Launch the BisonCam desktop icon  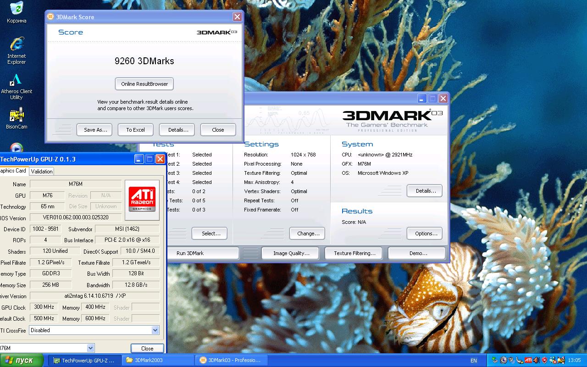17,119
